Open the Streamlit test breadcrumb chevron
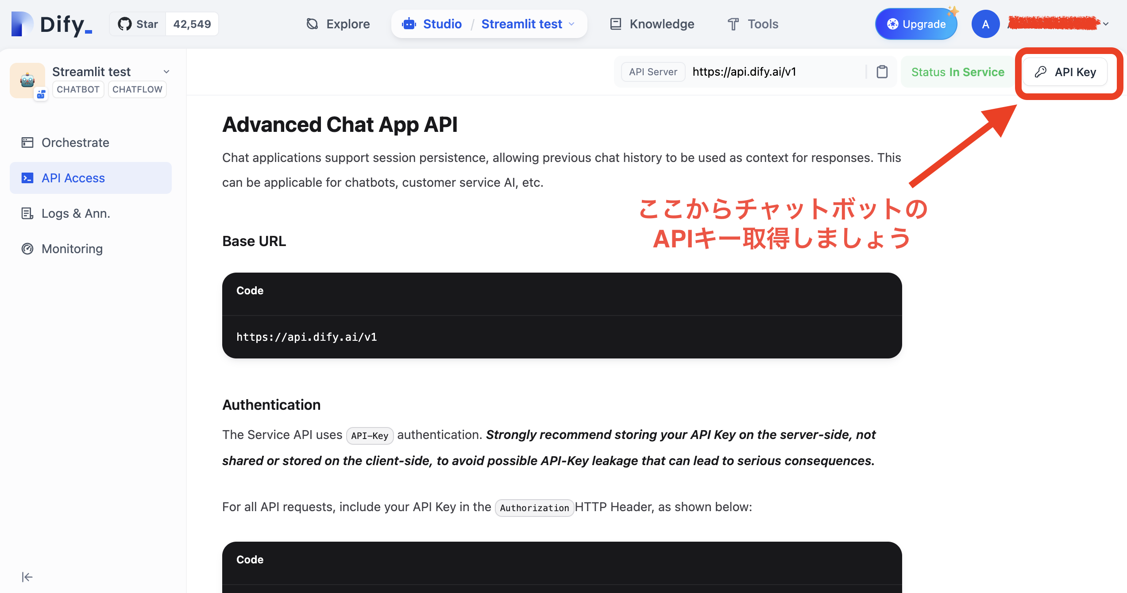The width and height of the screenshot is (1127, 593). tap(571, 24)
